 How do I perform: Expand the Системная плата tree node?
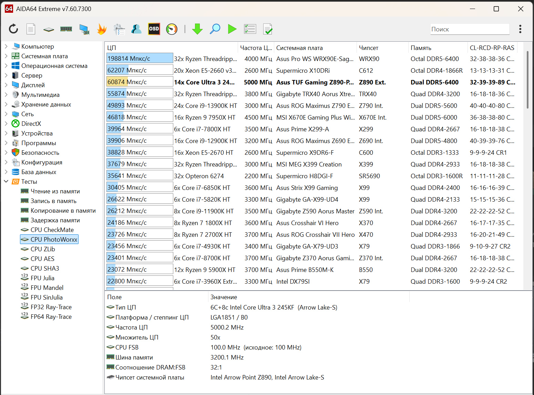pyautogui.click(x=6, y=56)
